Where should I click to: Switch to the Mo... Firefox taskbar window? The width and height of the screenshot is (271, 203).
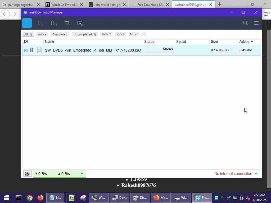(x=161, y=198)
